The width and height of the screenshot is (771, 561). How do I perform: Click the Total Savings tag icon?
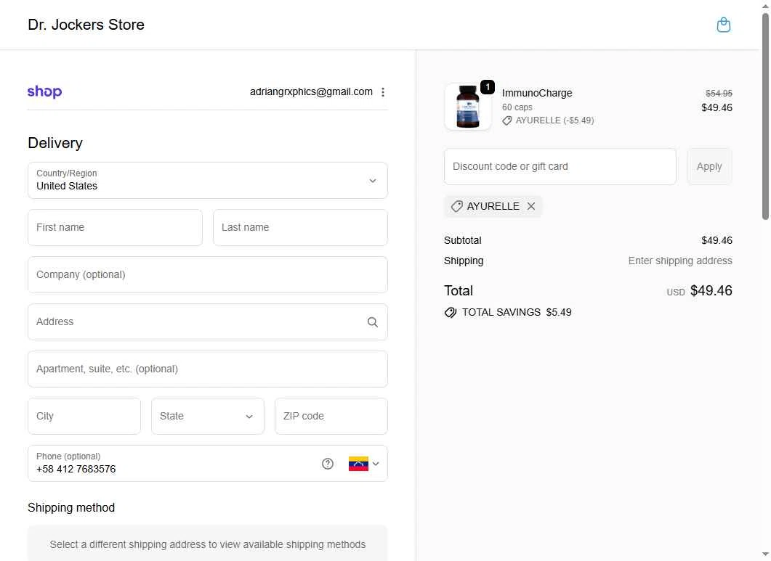pos(451,312)
